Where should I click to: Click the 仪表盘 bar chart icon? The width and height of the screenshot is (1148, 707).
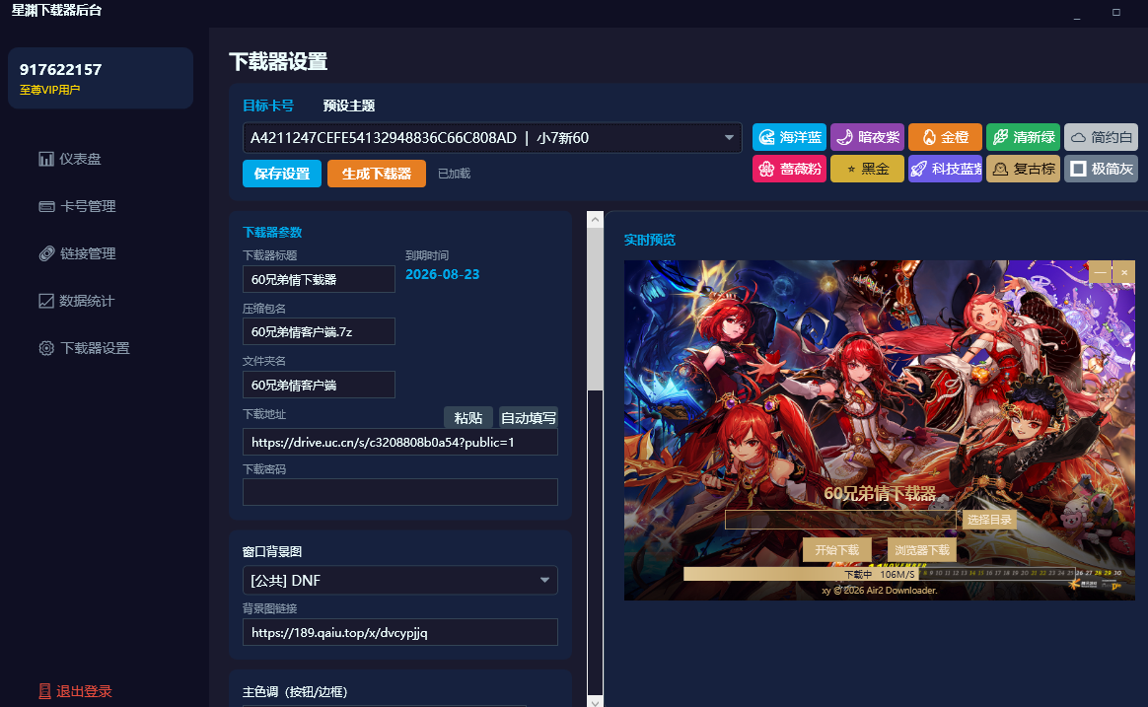[46, 159]
